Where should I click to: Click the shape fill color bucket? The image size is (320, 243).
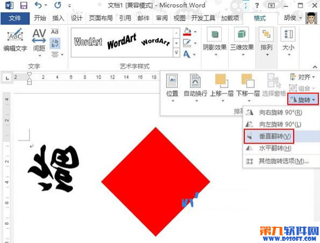(187, 32)
